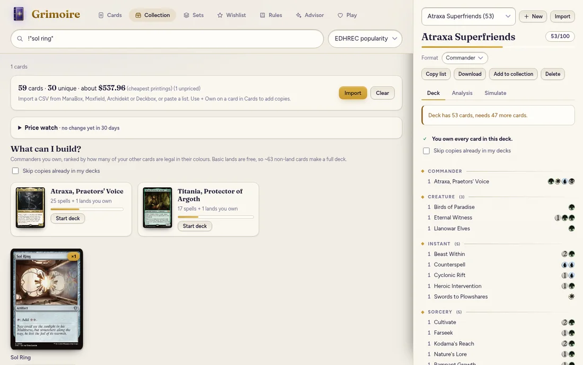Open the EDHREC popularity sort dropdown
The image size is (583, 365).
pyautogui.click(x=365, y=39)
